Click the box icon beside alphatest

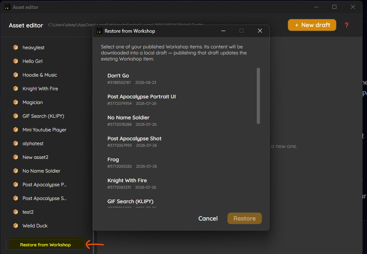coord(16,143)
